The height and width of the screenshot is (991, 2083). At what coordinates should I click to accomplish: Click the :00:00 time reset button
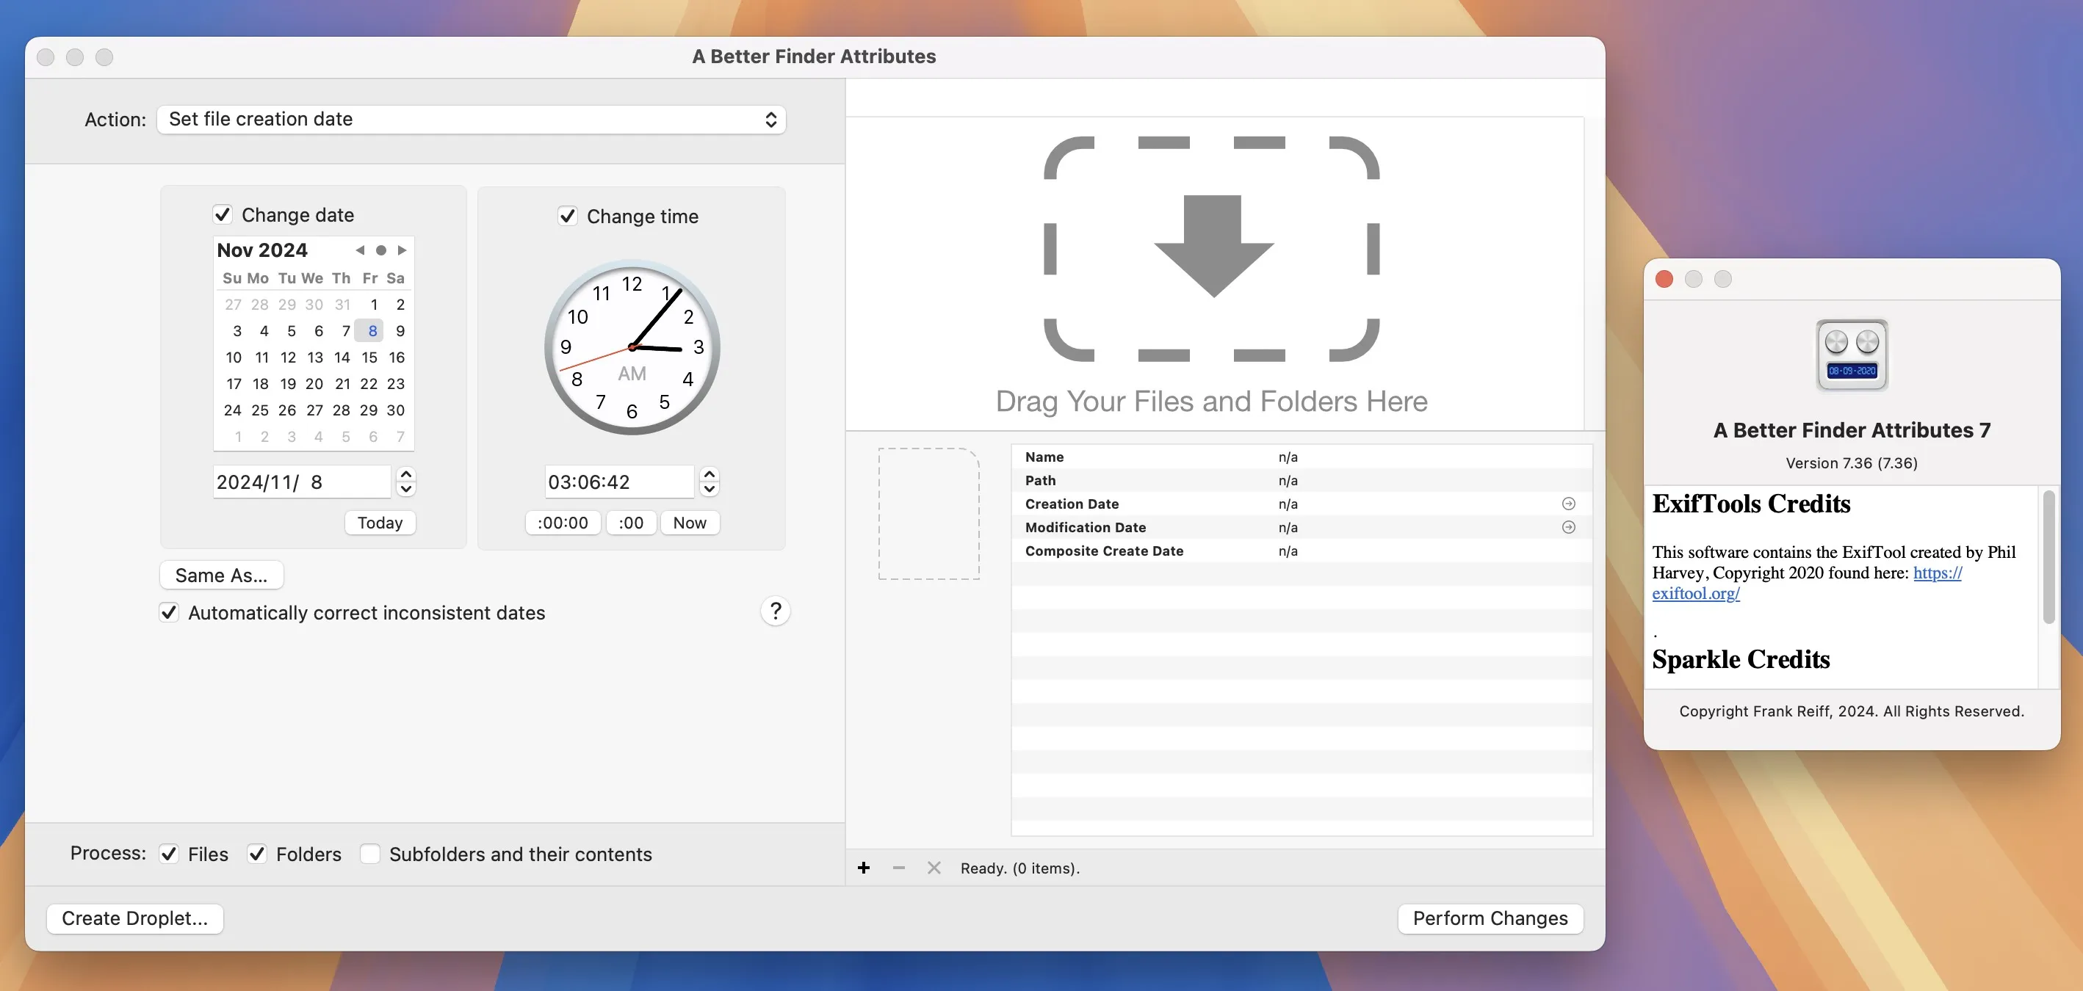pyautogui.click(x=563, y=522)
